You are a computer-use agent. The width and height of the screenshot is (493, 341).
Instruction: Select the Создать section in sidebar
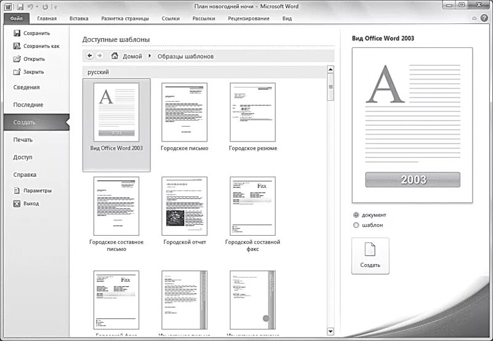coord(36,122)
